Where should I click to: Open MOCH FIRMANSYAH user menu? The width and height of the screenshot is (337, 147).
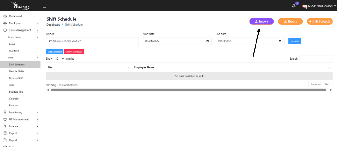[x=319, y=6]
